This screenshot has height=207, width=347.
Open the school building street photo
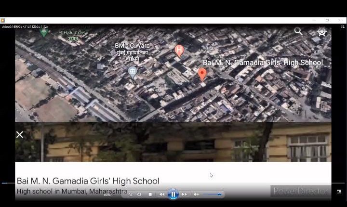tap(173, 142)
